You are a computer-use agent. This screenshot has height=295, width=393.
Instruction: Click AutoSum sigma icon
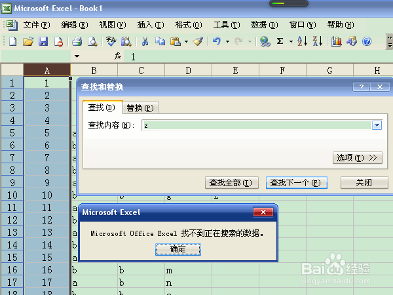280,41
